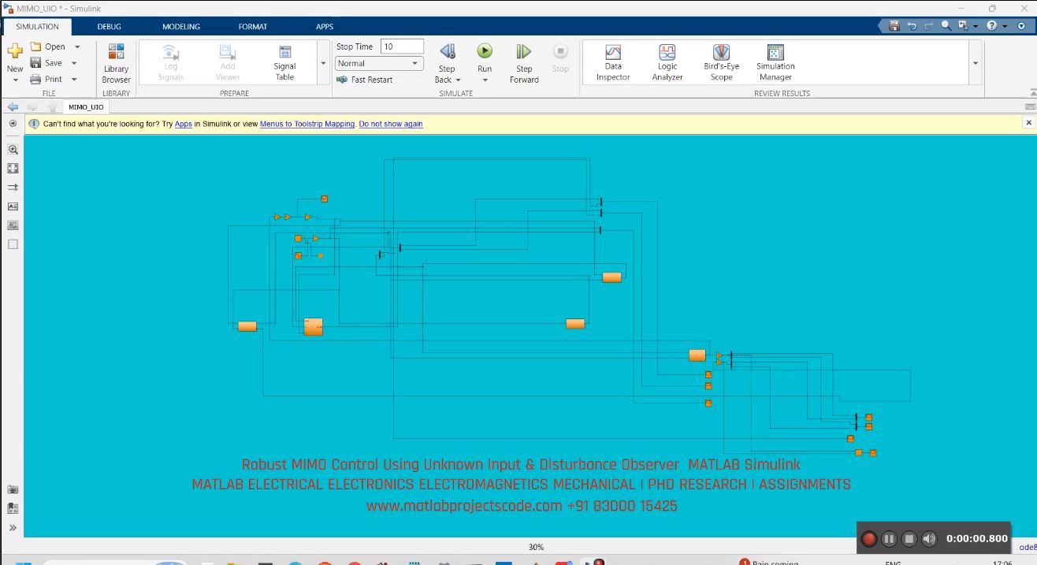The image size is (1037, 565).
Task: Expand the Print dropdown arrow
Action: click(x=74, y=79)
